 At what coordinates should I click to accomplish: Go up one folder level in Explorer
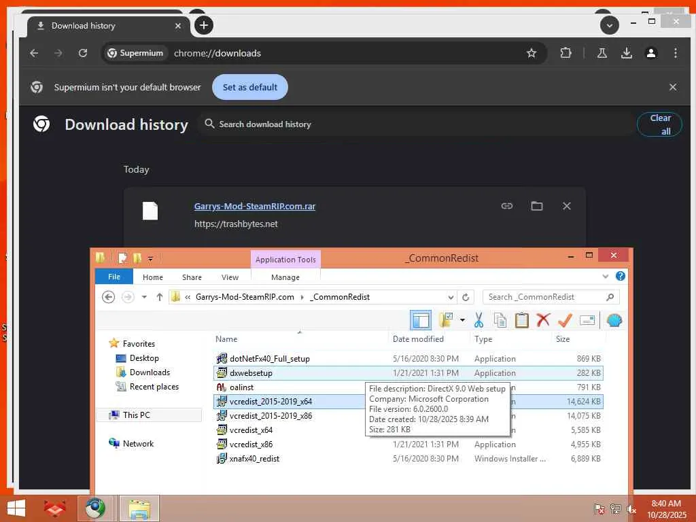pos(159,297)
